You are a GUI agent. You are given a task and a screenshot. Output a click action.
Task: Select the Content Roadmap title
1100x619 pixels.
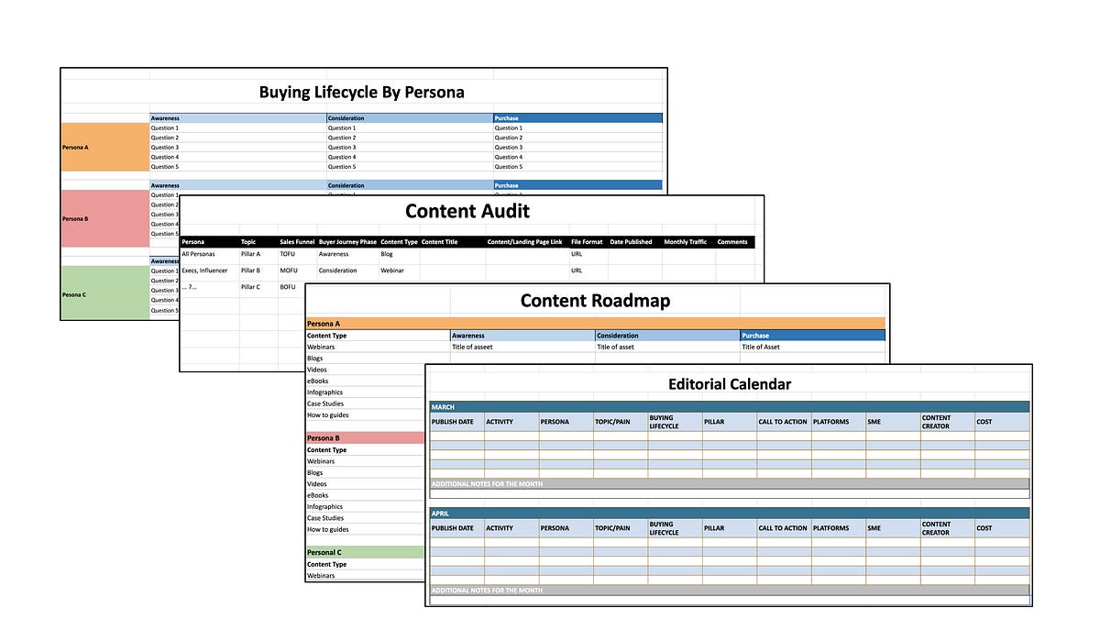pos(596,300)
